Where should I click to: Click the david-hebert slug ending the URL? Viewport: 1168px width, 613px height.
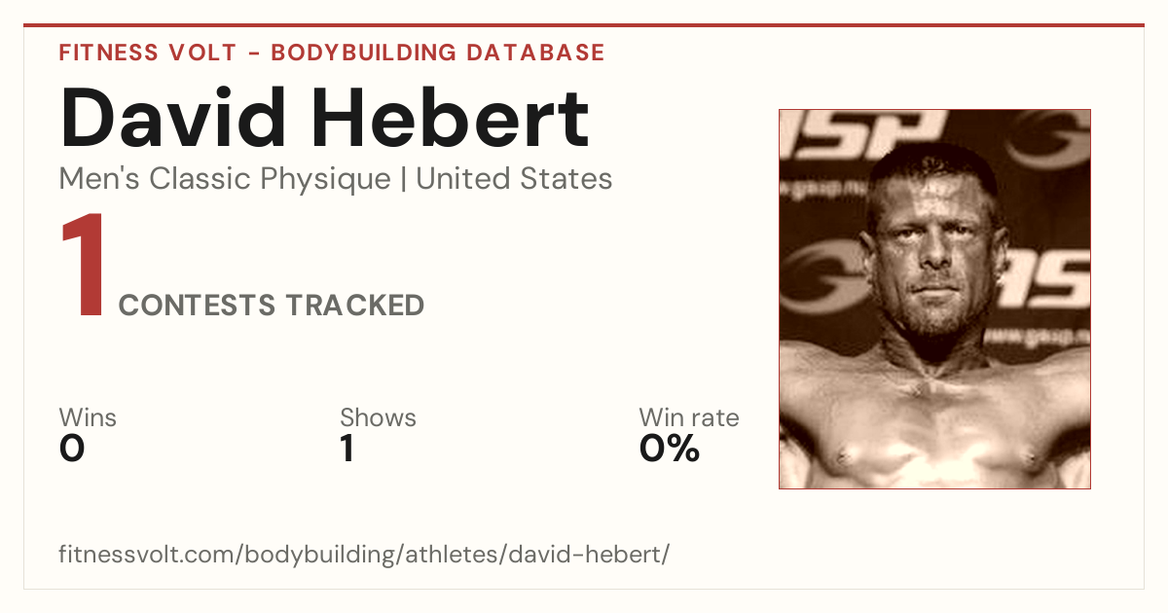tap(595, 556)
